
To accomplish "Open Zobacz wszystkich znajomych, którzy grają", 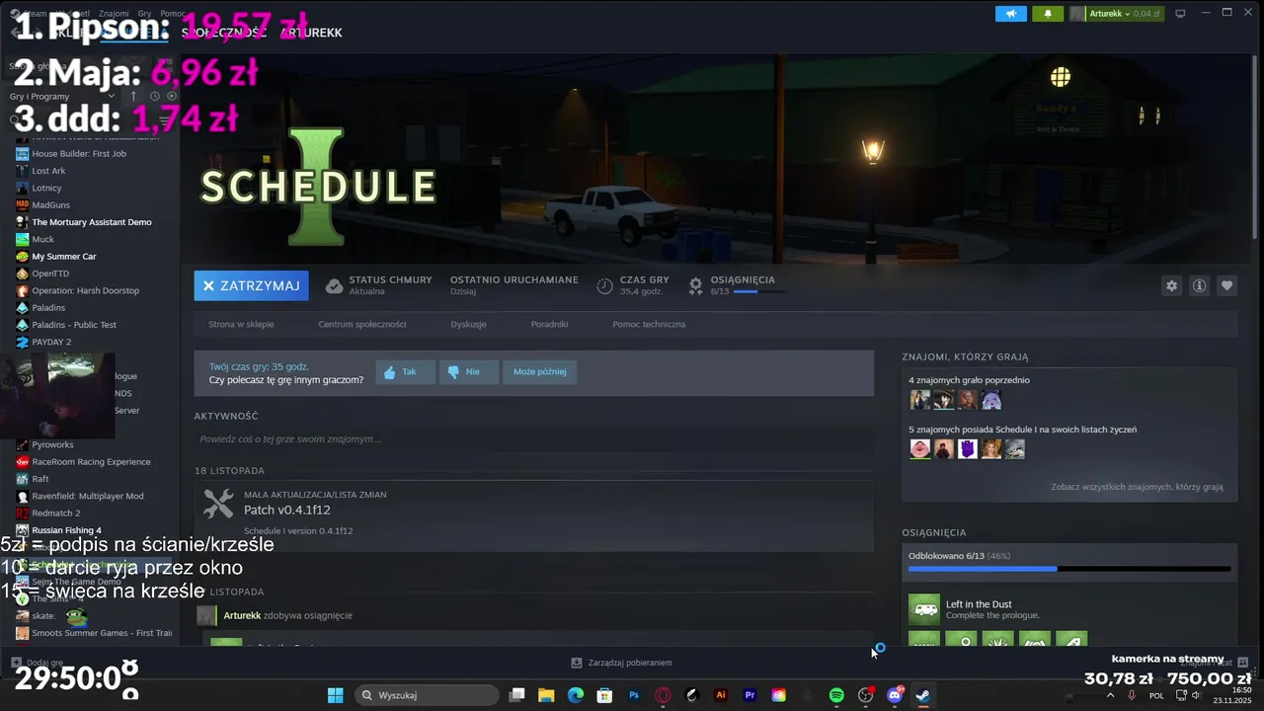I will [x=1137, y=487].
